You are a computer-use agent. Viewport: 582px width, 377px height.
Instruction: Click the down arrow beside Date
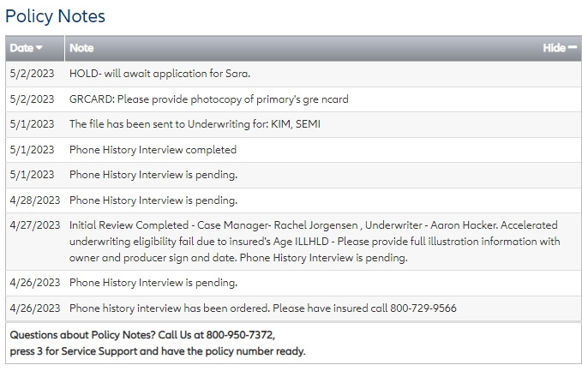pos(39,49)
